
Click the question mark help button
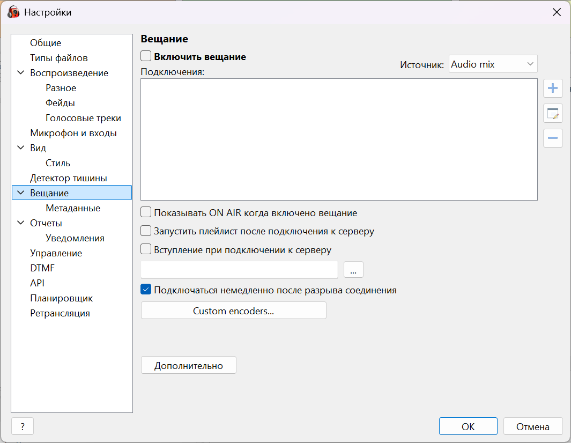click(23, 427)
